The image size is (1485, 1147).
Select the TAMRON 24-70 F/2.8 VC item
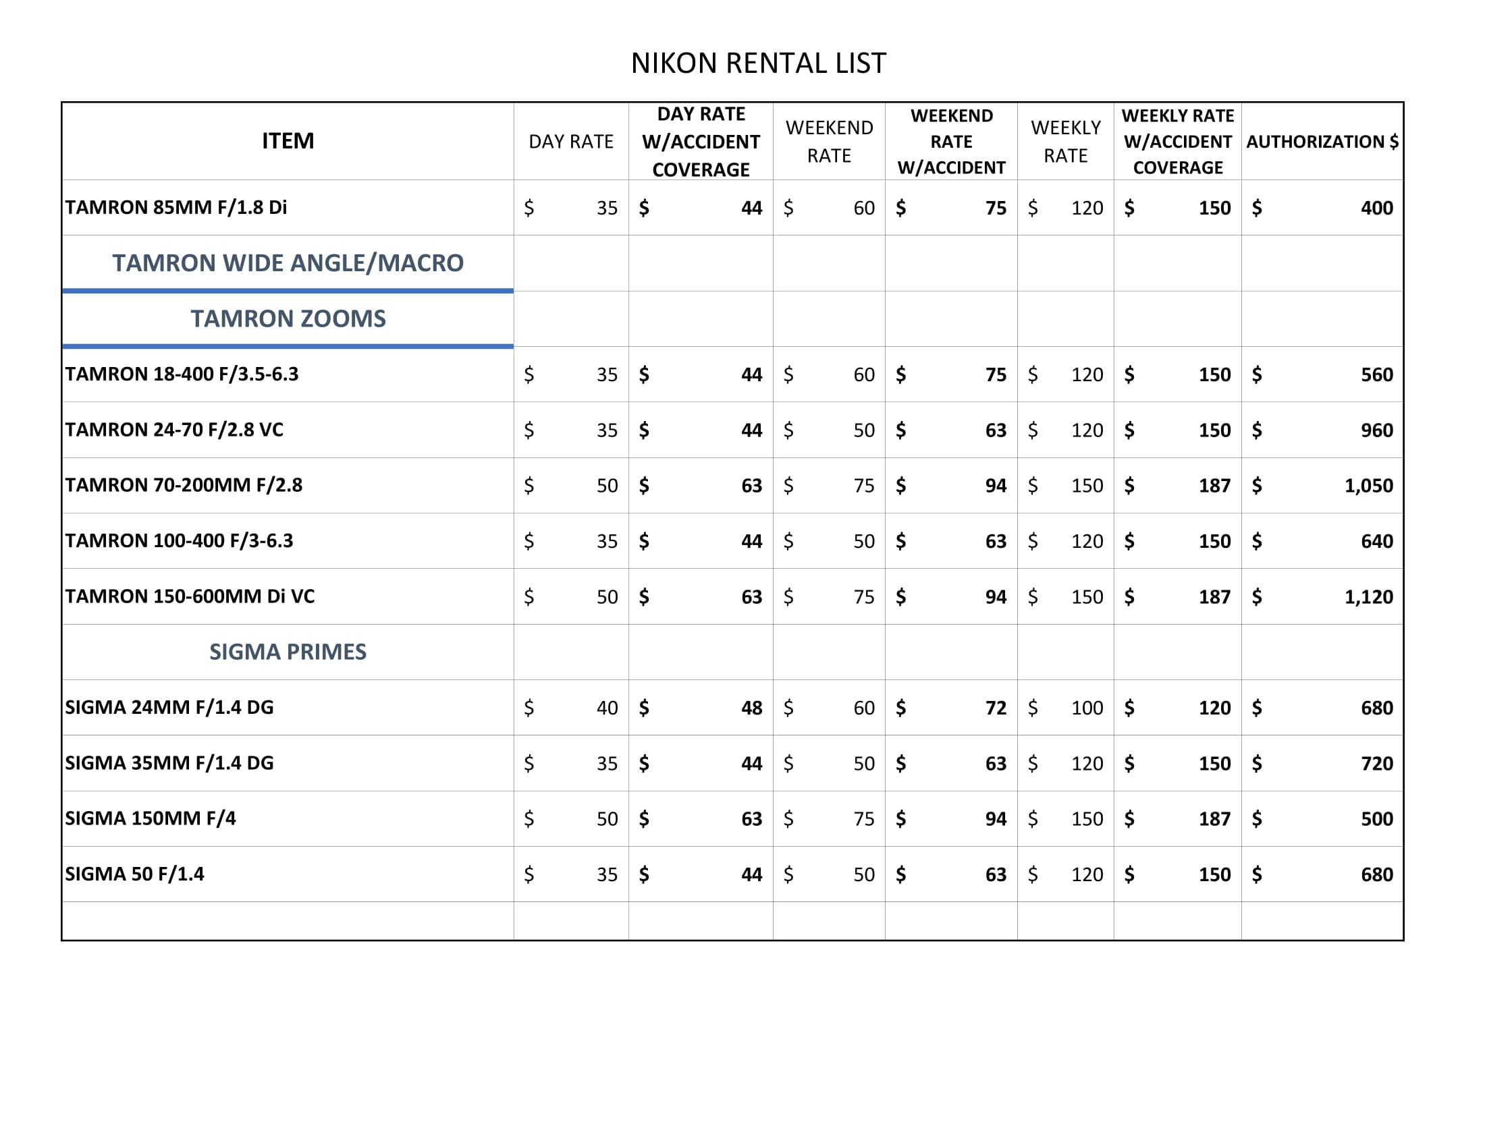coord(174,429)
